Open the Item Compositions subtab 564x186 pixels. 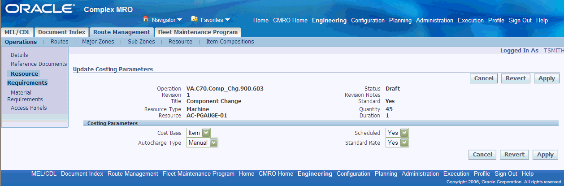coord(230,42)
